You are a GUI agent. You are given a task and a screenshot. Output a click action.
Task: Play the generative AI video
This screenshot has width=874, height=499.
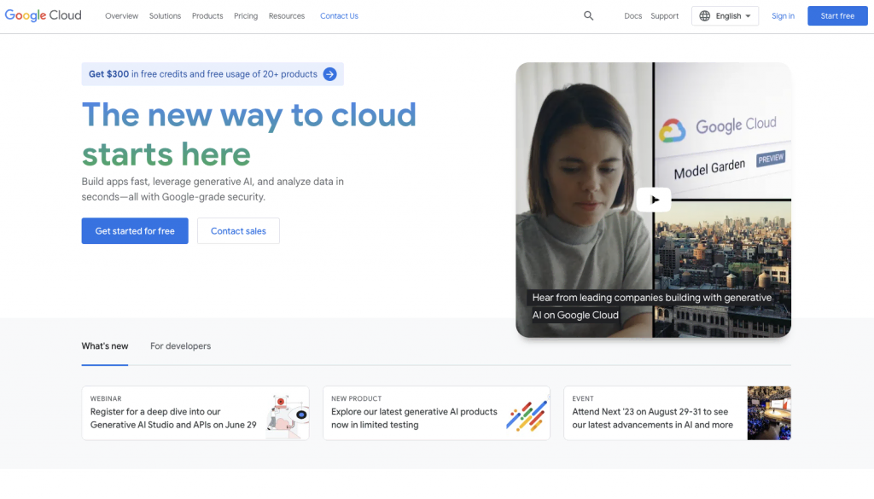[x=653, y=200]
